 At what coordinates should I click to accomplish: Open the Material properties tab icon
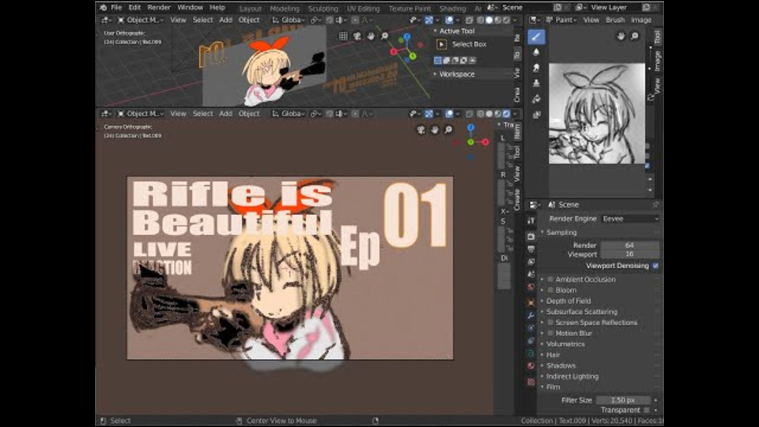pos(531,365)
